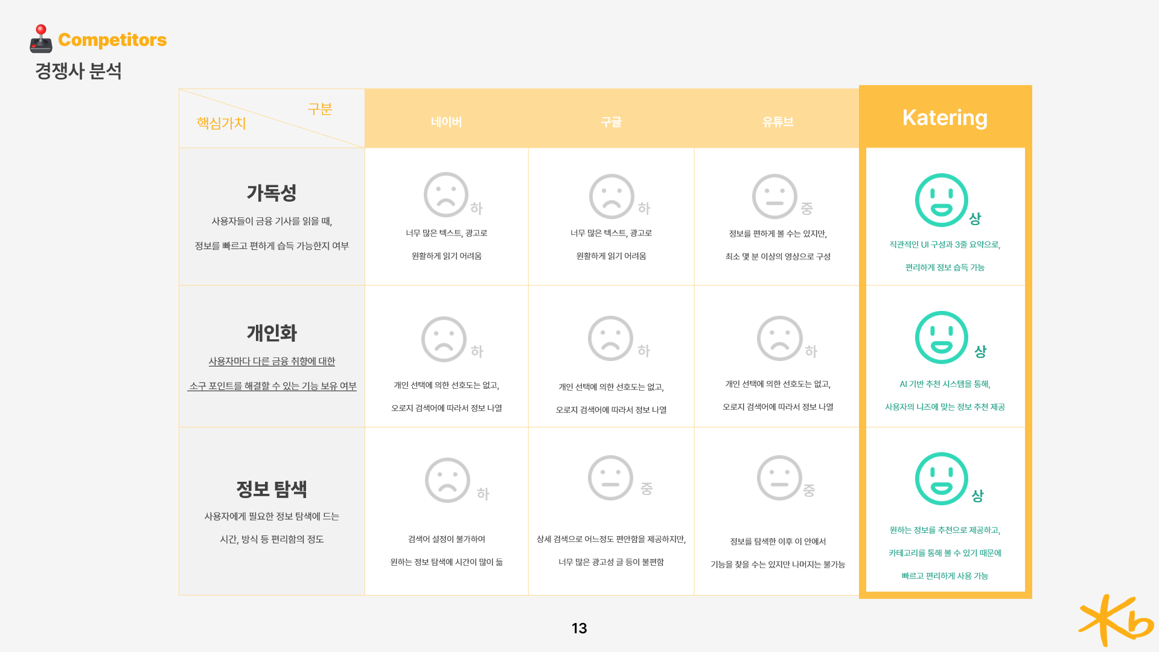Click the Katering smiley for 정보 탐색
This screenshot has height=652, width=1159.
(x=941, y=479)
